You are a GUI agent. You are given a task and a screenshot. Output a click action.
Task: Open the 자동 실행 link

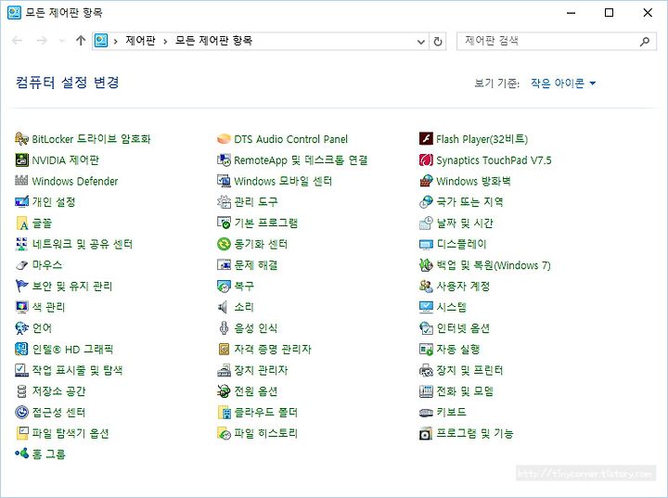458,350
